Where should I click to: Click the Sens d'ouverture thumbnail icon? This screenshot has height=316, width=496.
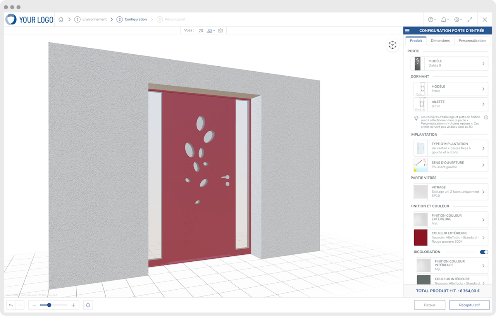[x=420, y=165]
